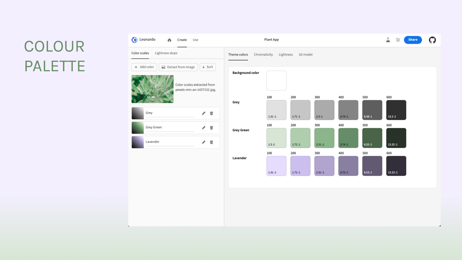The image size is (462, 260).
Task: Open the settings sliders icon
Action: click(398, 40)
